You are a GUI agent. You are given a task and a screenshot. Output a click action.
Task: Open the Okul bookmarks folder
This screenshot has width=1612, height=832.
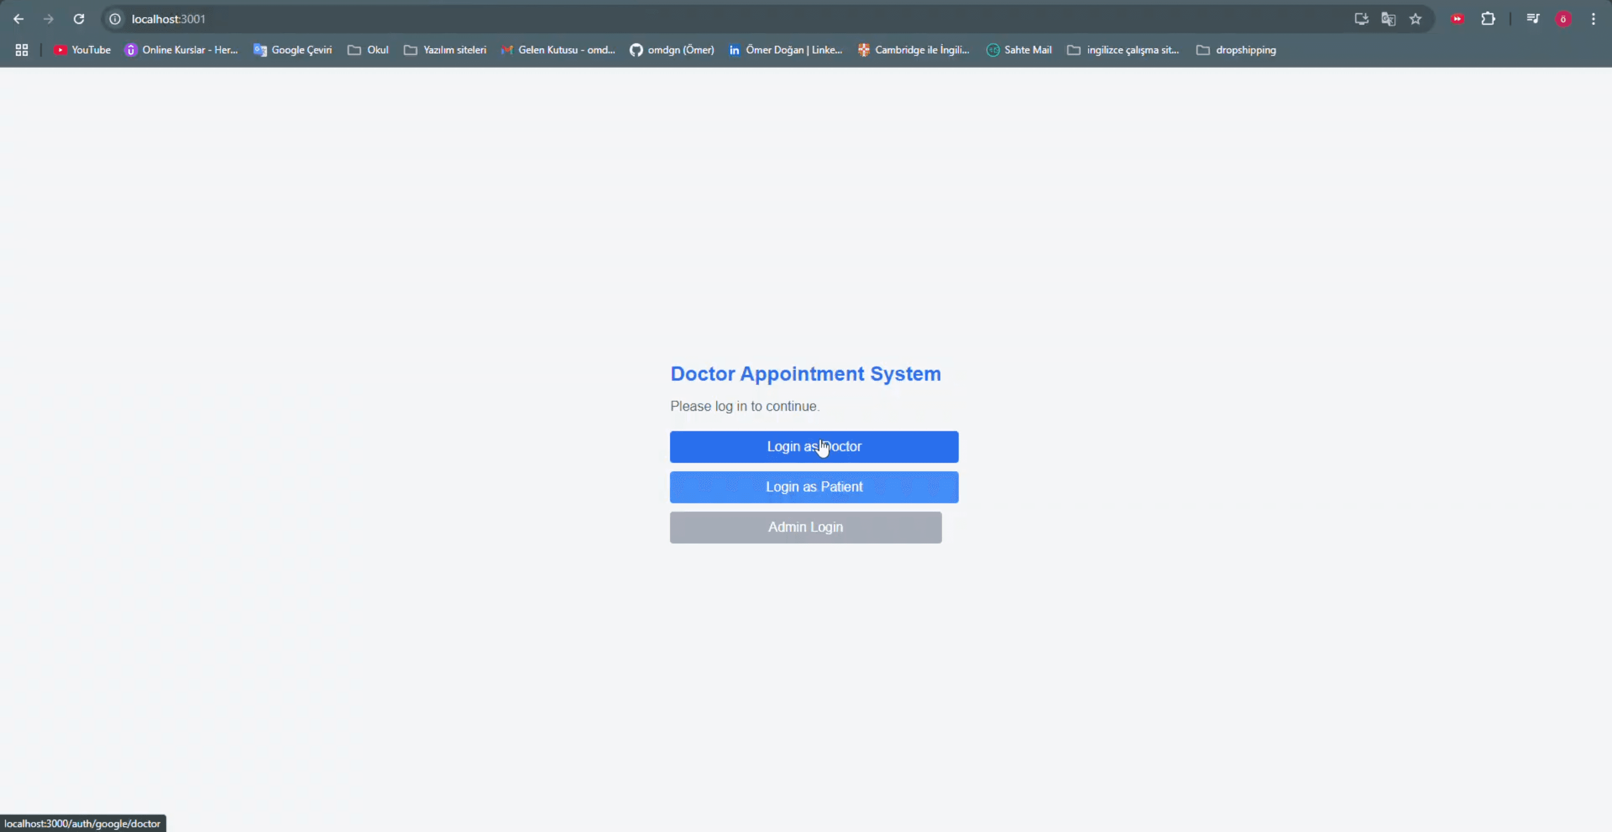tap(367, 49)
